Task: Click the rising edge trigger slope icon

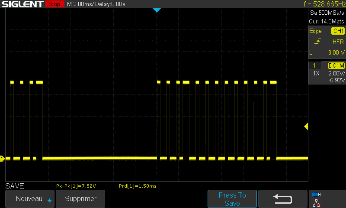Action: tap(317, 41)
